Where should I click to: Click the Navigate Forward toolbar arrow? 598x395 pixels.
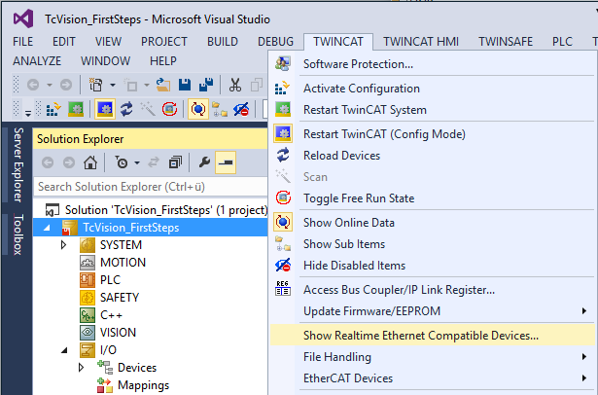coord(66,85)
